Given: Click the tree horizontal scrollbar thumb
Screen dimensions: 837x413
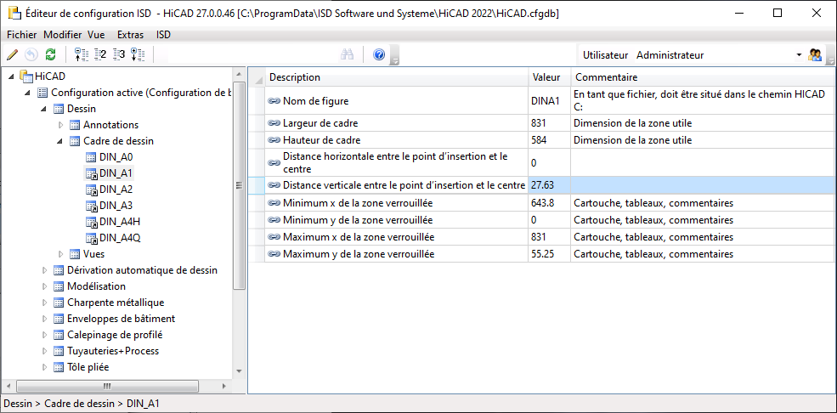Looking at the screenshot, I should click(x=106, y=386).
